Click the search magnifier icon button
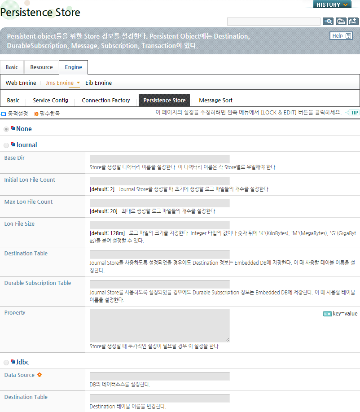Screen dimensions: 360x412 click(x=328, y=21)
